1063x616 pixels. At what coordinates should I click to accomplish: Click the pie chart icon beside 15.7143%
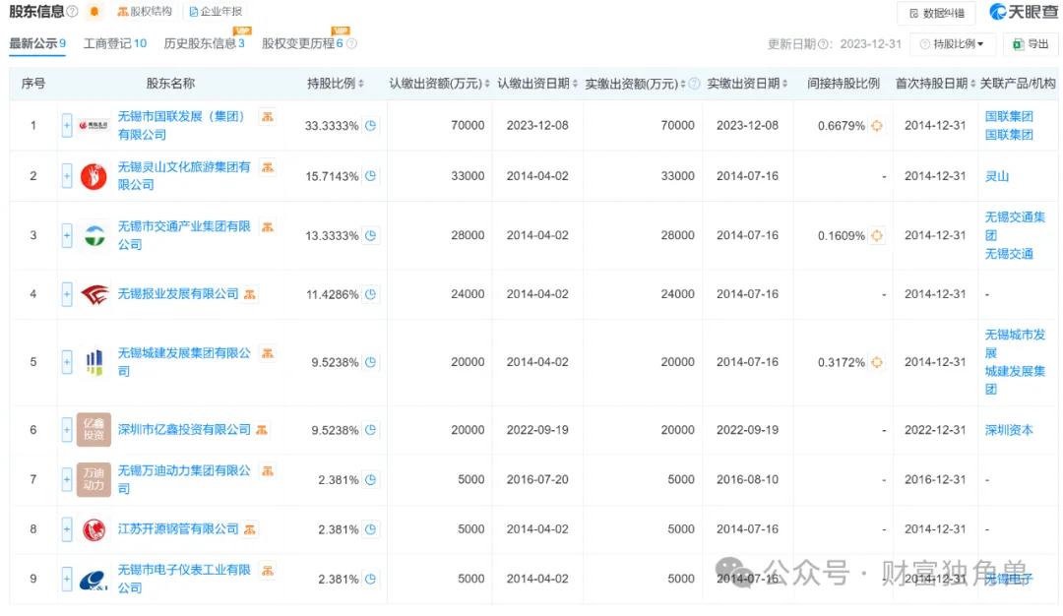[x=370, y=176]
